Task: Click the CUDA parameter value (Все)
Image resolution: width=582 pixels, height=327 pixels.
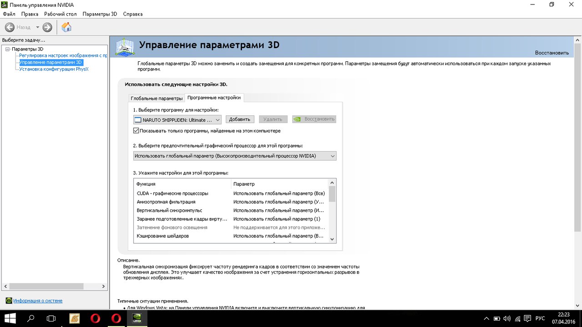Action: pyautogui.click(x=279, y=193)
